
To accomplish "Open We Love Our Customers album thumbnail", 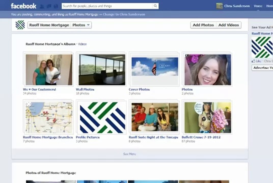I will (x=49, y=70).
